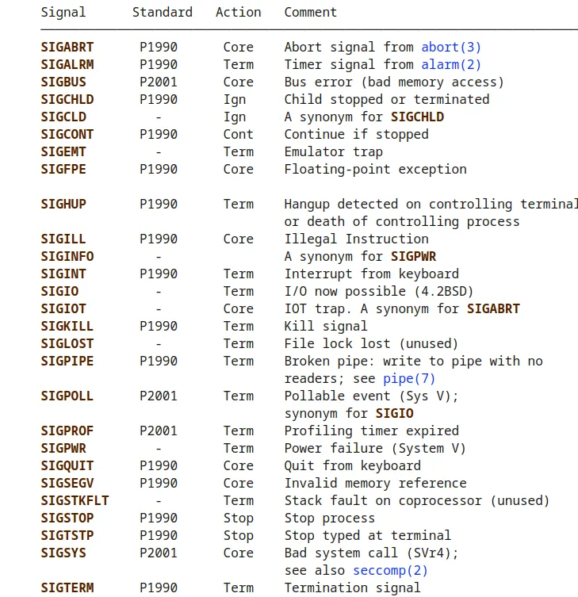The image size is (578, 597).
Task: Open the alarm(2) man page link
Action: click(451, 65)
